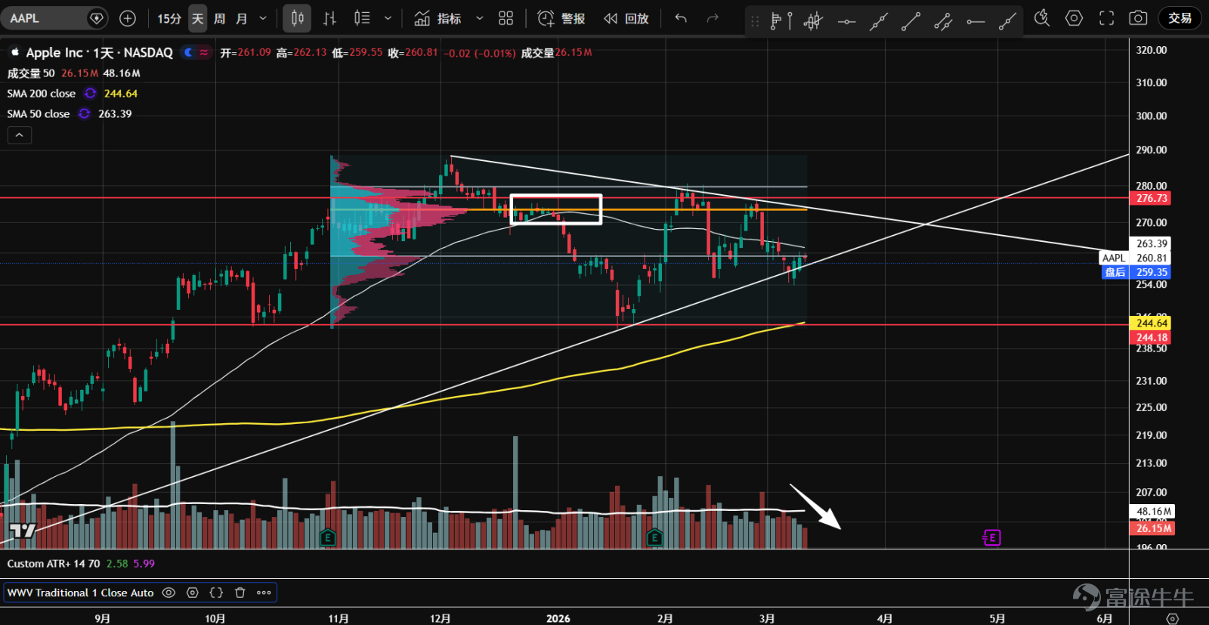Expand the timeframe interval dropdown

point(263,18)
